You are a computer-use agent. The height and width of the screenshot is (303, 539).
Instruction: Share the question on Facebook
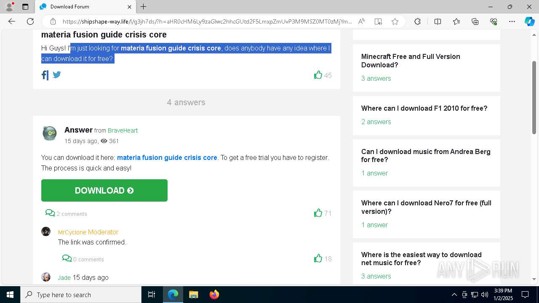[45, 75]
